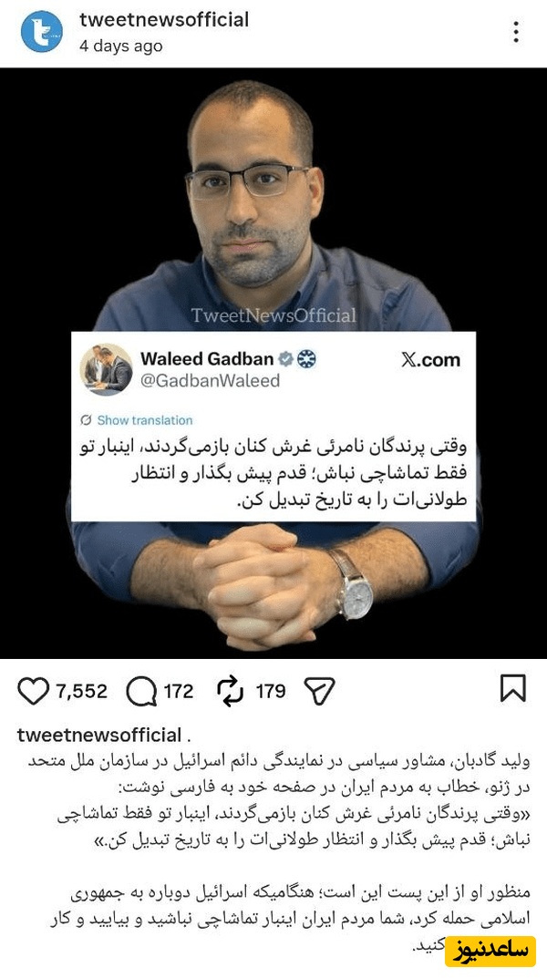This screenshot has height=978, width=547.
Task: Share post with paper plane icon
Action: (319, 692)
